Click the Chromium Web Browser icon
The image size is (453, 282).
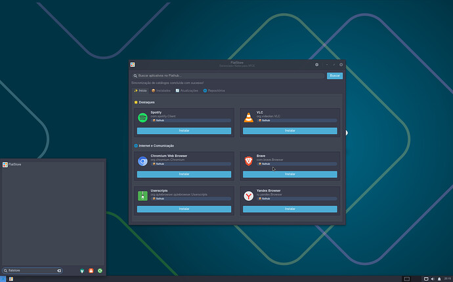pos(142,161)
